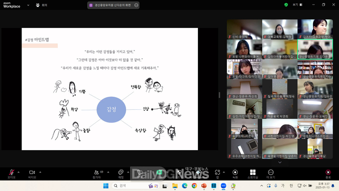This screenshot has height=191, width=339.
Task: Open the 보기 view layout menu
Action: point(298,4)
